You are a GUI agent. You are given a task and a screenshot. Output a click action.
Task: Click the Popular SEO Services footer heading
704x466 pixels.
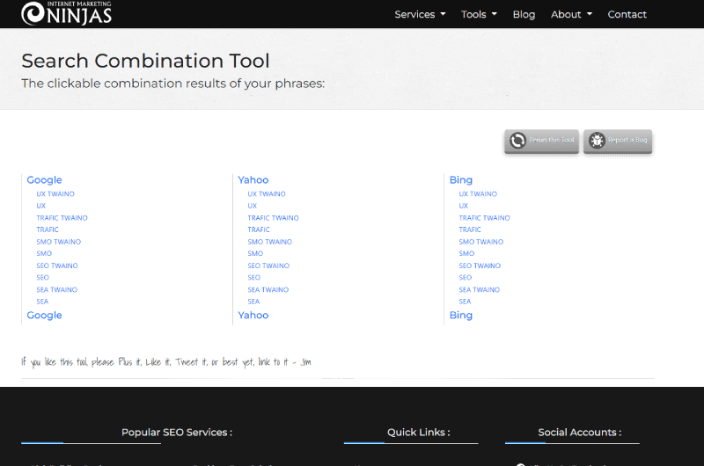[177, 433]
